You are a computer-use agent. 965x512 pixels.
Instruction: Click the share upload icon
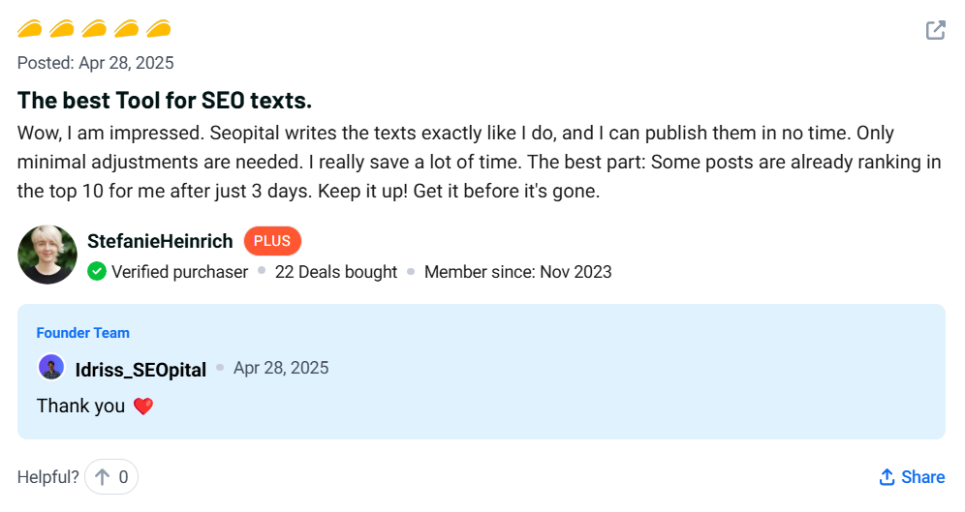click(x=887, y=477)
